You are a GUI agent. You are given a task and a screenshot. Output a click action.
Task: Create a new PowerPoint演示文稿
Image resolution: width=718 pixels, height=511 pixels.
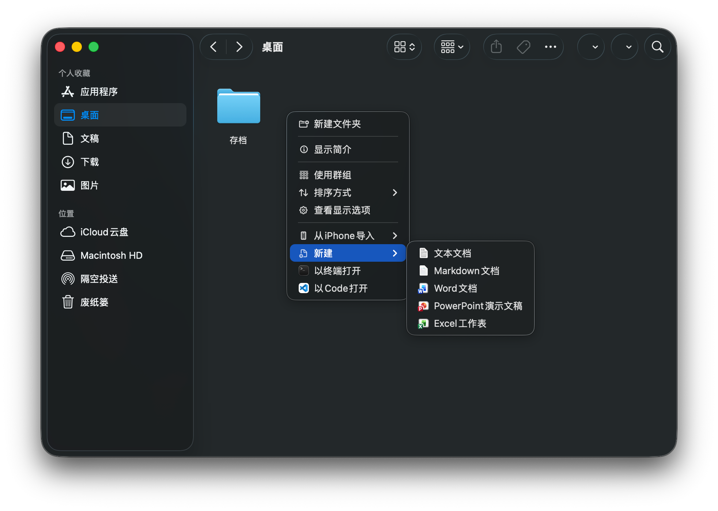(470, 306)
